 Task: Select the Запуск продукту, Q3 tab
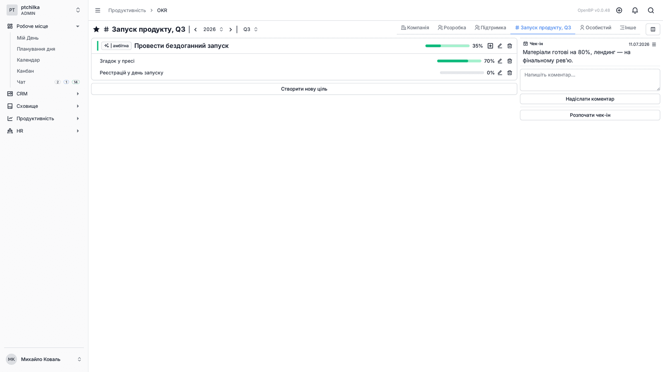(543, 28)
